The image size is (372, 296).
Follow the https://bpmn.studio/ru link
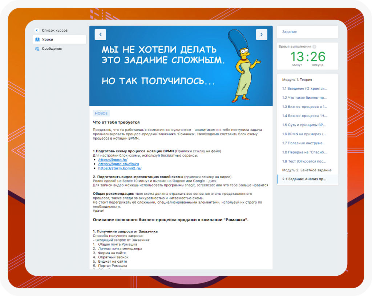coord(119,164)
